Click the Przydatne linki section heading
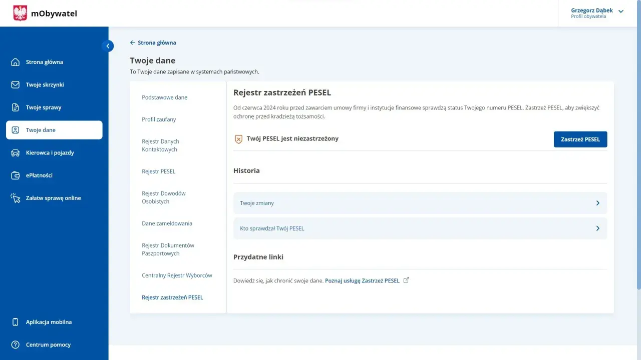Screen dimensions: 641x360 pyautogui.click(x=258, y=257)
